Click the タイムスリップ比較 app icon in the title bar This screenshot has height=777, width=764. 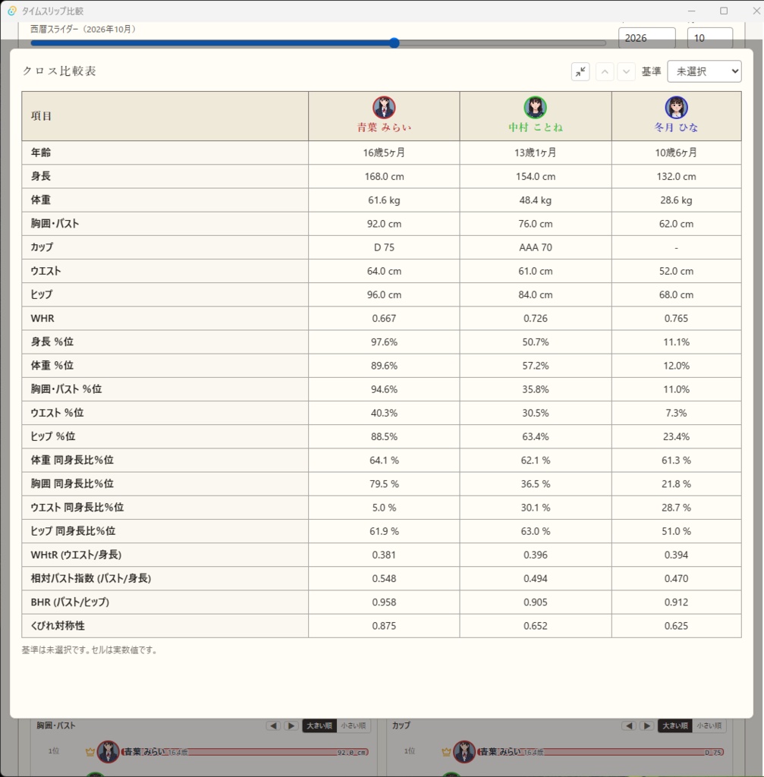click(x=12, y=11)
